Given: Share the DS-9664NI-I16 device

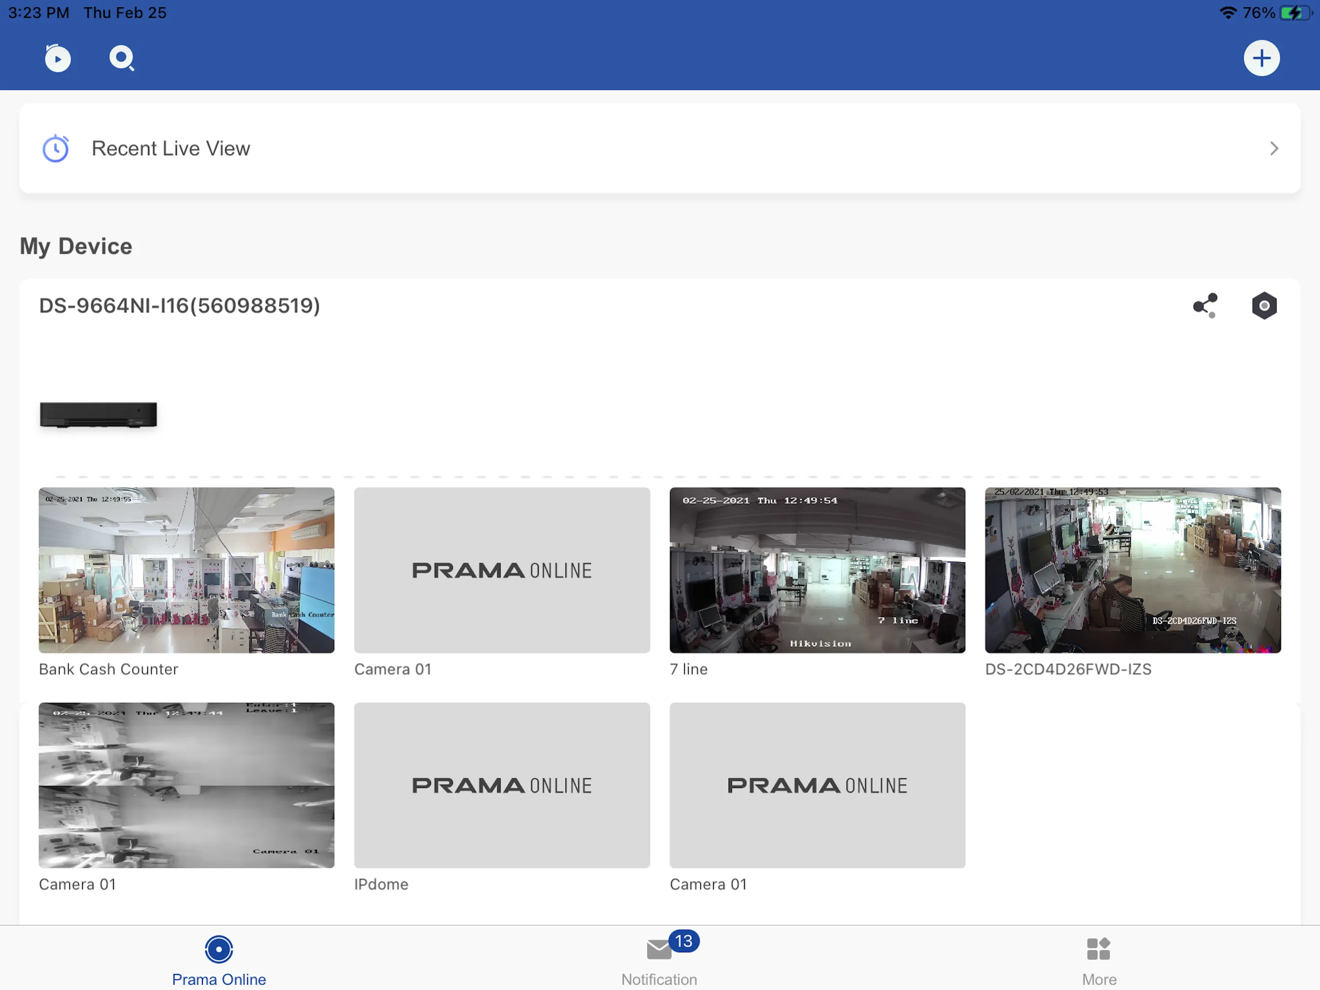Looking at the screenshot, I should tap(1205, 306).
